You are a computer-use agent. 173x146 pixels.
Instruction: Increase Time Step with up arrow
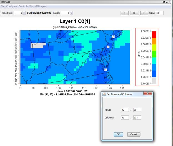[24, 12]
